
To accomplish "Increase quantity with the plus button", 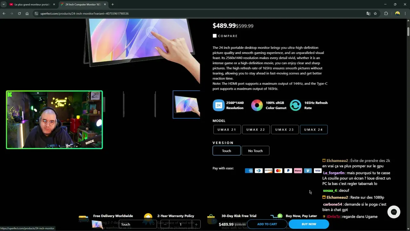I will (196, 224).
